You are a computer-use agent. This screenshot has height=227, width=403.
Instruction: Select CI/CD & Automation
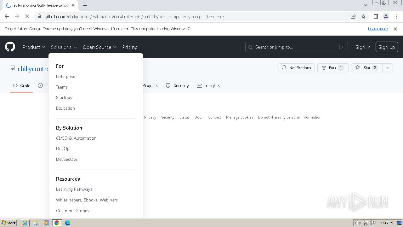coord(76,138)
